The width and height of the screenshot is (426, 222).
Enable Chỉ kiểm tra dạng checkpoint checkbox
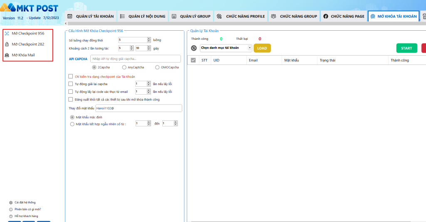point(71,76)
